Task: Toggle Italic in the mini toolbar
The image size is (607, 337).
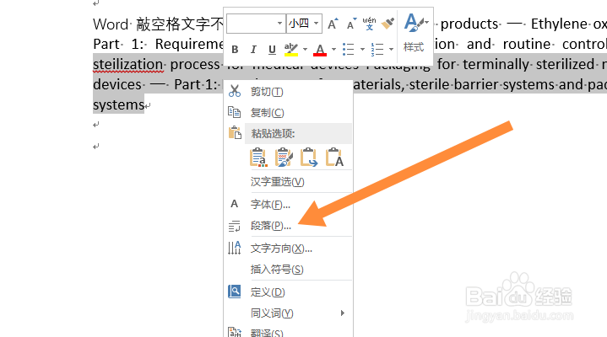Action: (x=253, y=50)
